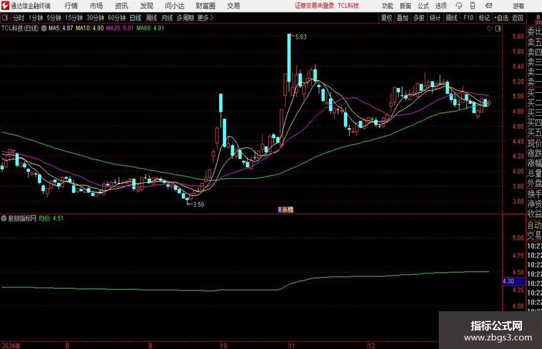The image size is (542, 349).
Task: Switch to 周线 weekly period
Action: [x=151, y=18]
